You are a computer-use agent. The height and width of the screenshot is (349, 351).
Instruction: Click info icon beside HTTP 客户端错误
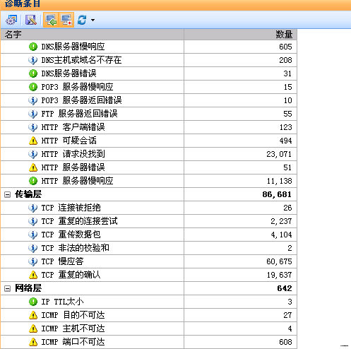tap(33, 127)
